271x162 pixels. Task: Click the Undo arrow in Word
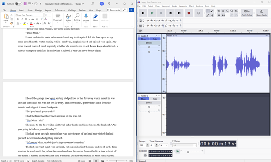coord(30,4)
